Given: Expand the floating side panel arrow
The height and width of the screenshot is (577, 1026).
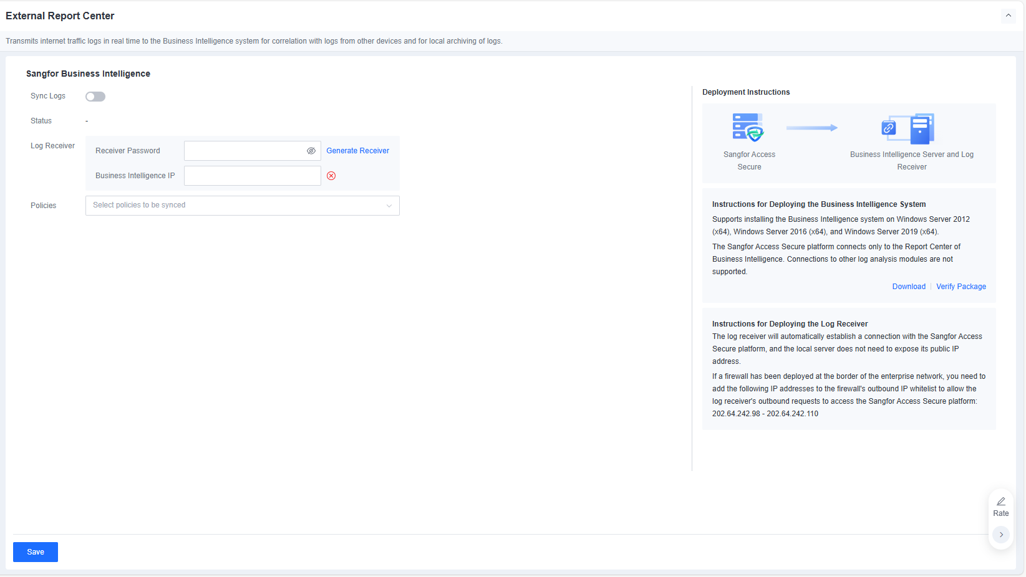Looking at the screenshot, I should coord(1001,535).
